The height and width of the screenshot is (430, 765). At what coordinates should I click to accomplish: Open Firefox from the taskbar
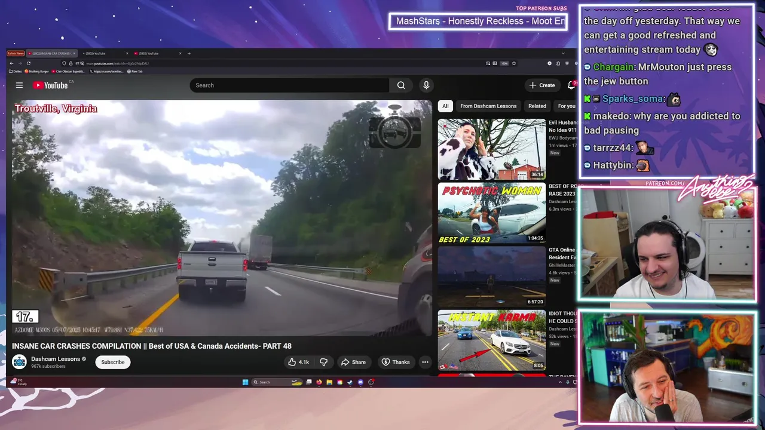(319, 382)
